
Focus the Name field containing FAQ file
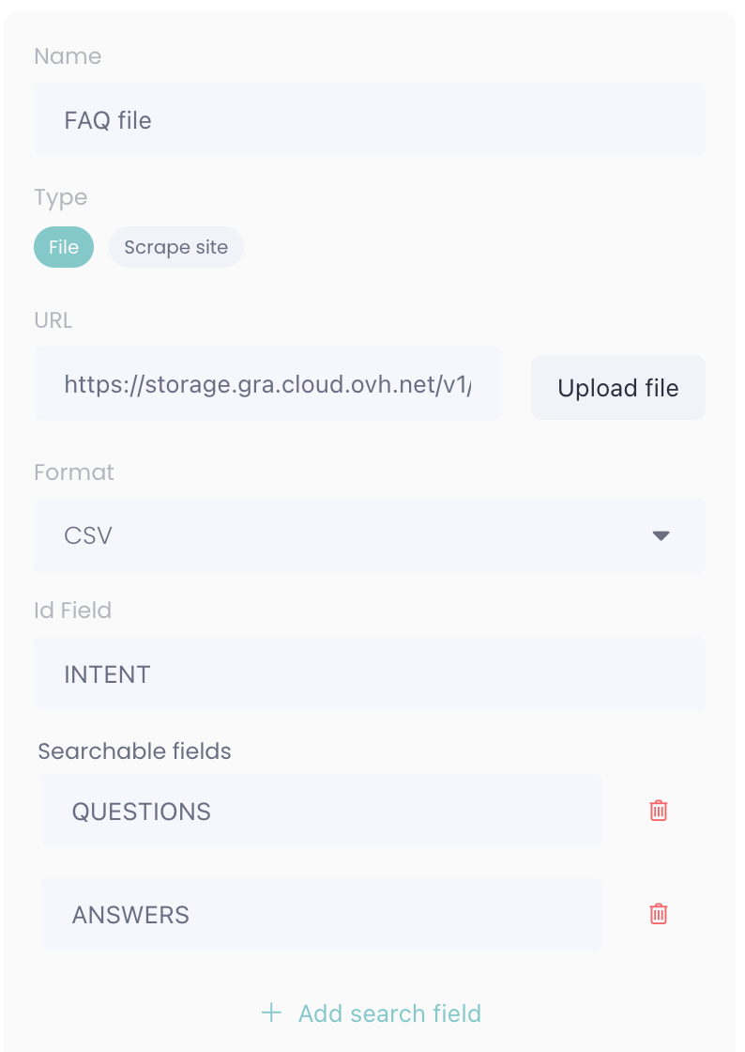[x=369, y=120]
